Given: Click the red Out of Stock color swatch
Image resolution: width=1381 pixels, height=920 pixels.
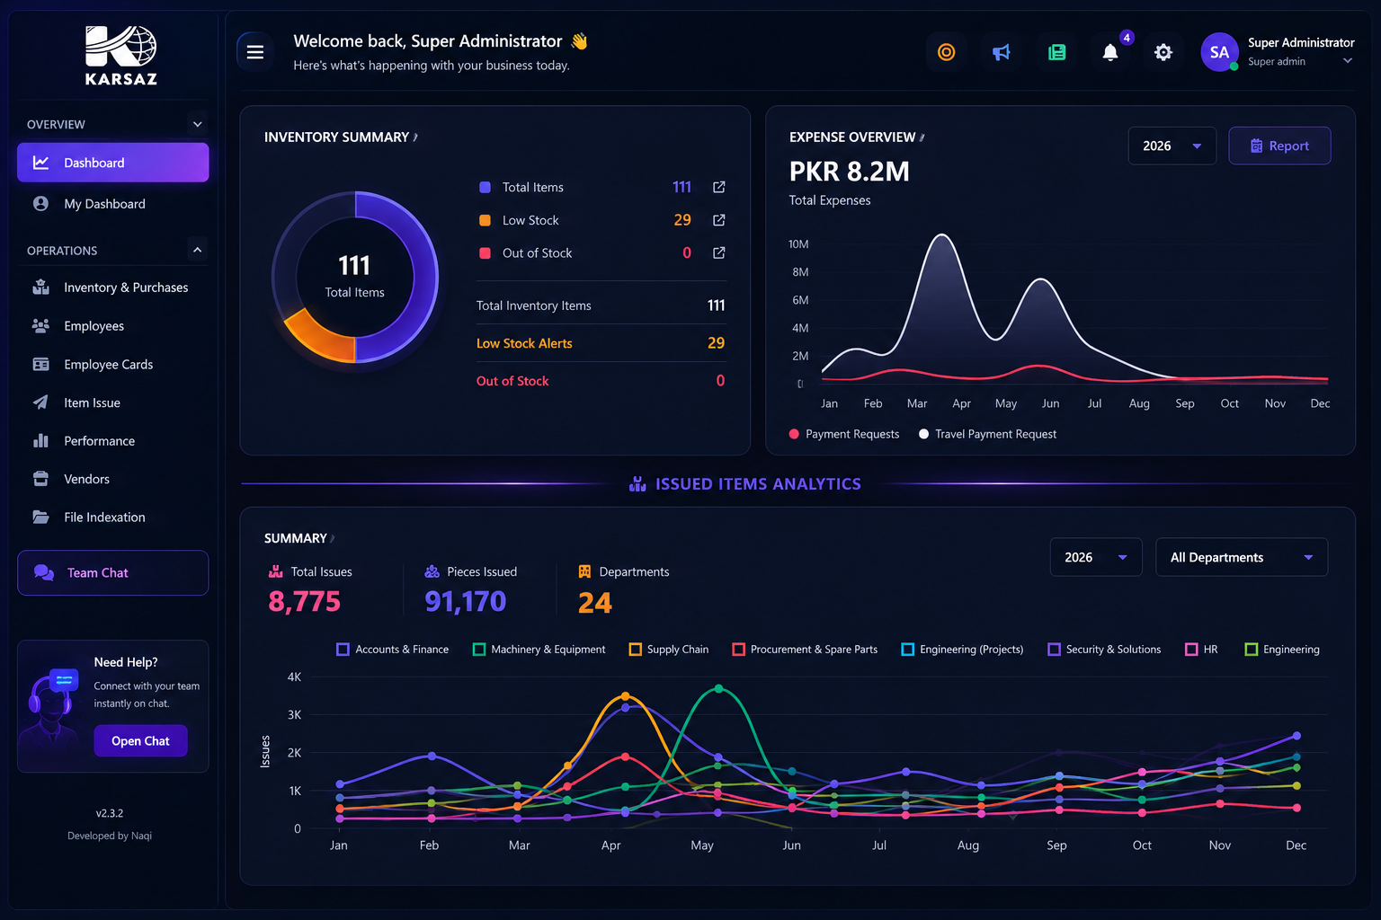Looking at the screenshot, I should point(485,253).
